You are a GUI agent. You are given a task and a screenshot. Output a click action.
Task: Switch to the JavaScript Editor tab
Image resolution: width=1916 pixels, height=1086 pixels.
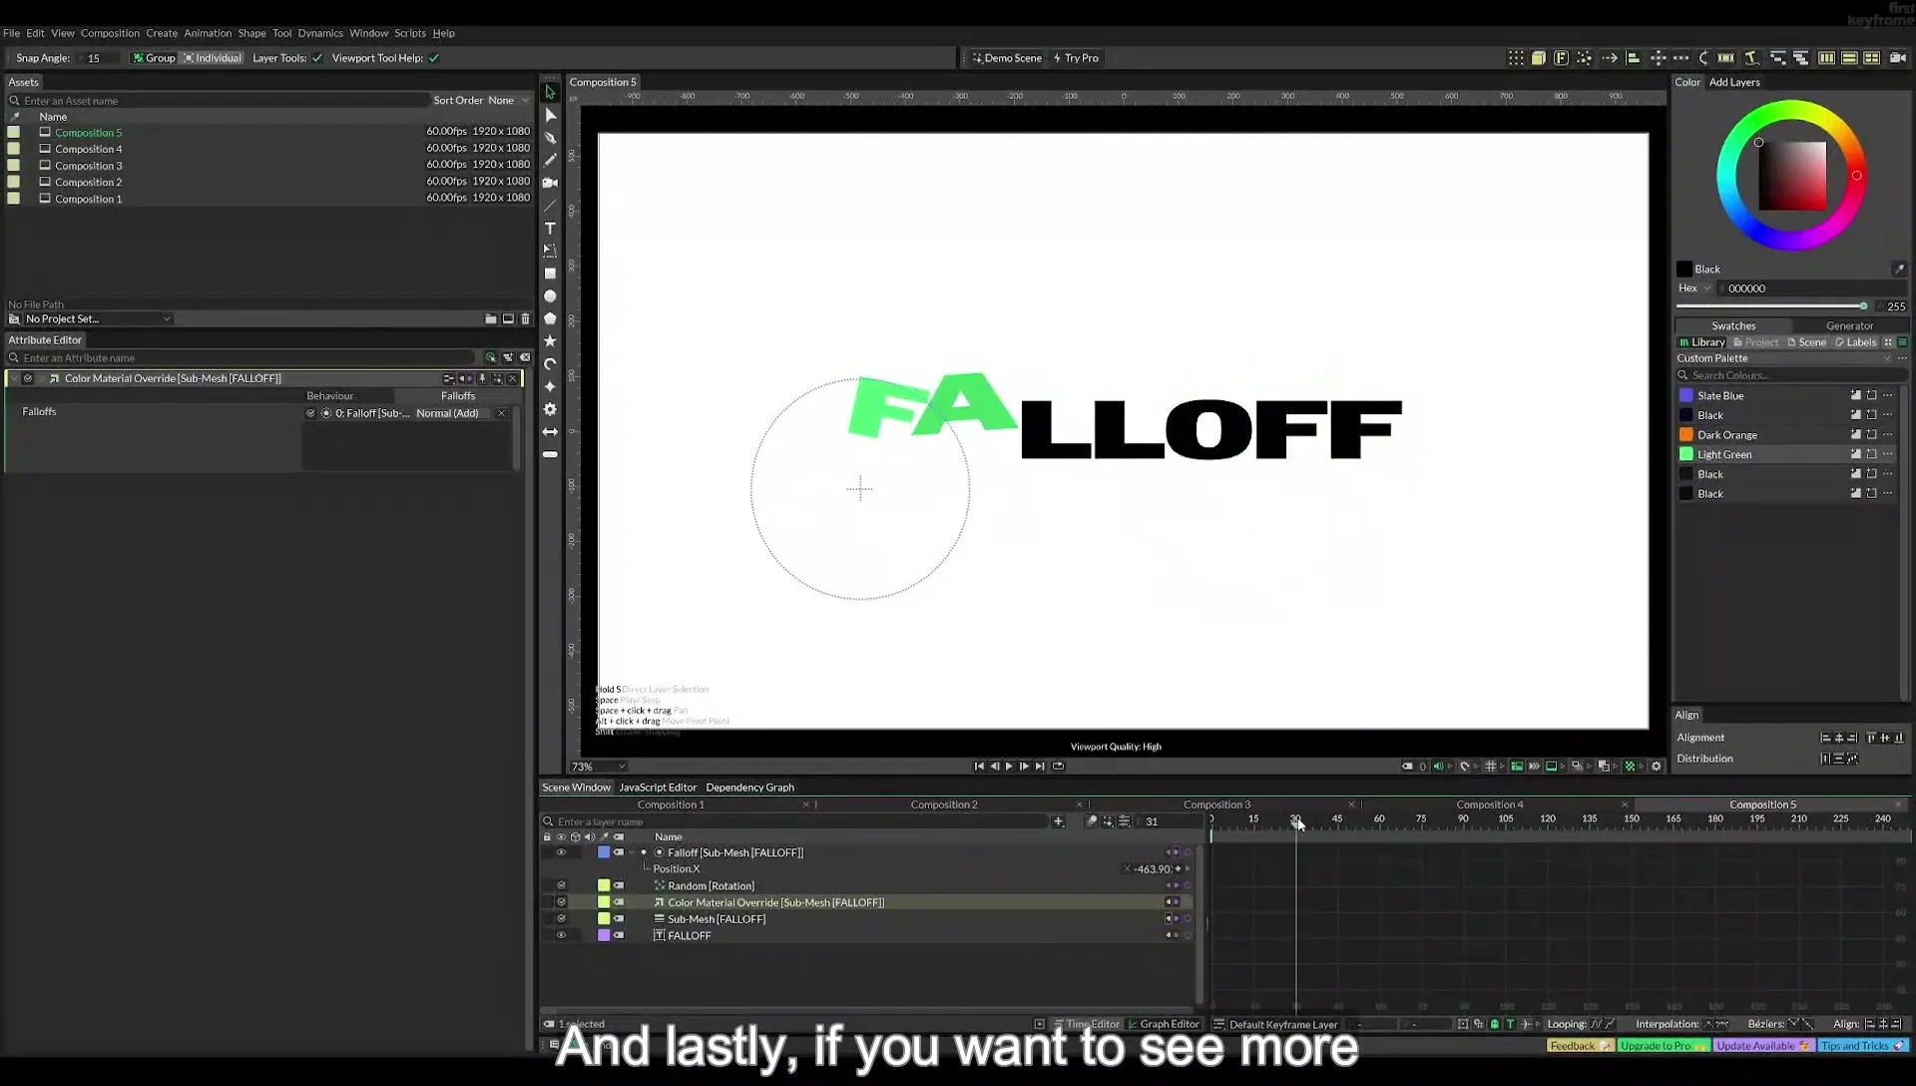[658, 788]
